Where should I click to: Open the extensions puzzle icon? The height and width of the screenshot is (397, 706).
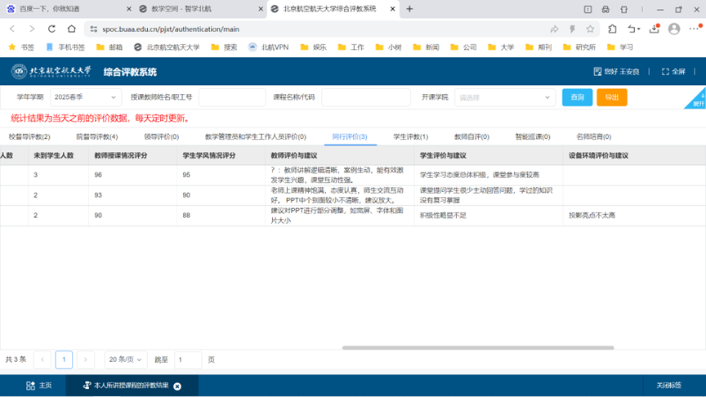(612, 29)
